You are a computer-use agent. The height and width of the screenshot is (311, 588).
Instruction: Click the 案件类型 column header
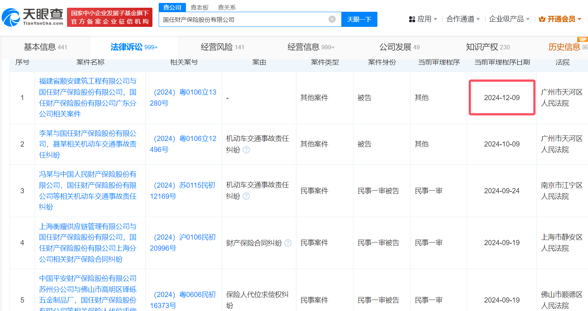coord(325,62)
